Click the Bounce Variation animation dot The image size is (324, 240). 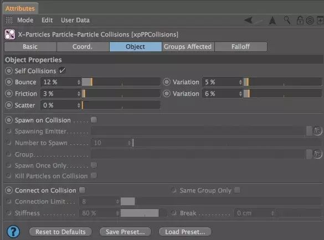(x=167, y=82)
